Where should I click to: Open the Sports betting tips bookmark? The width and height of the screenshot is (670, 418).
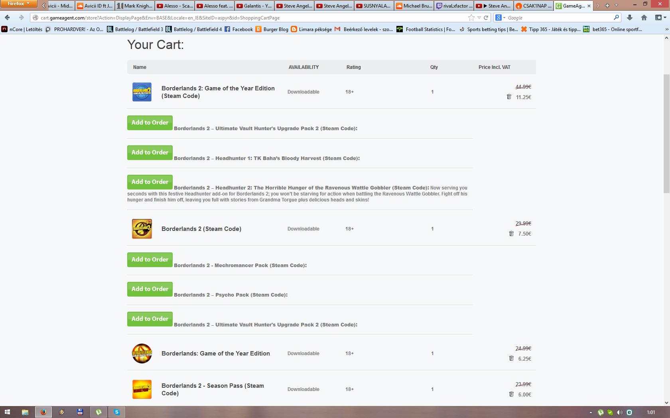pyautogui.click(x=489, y=29)
